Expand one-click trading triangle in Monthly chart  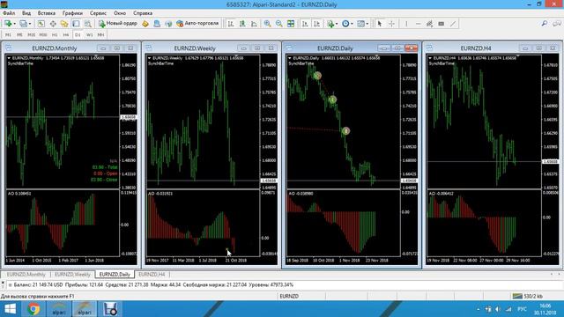tap(9, 58)
